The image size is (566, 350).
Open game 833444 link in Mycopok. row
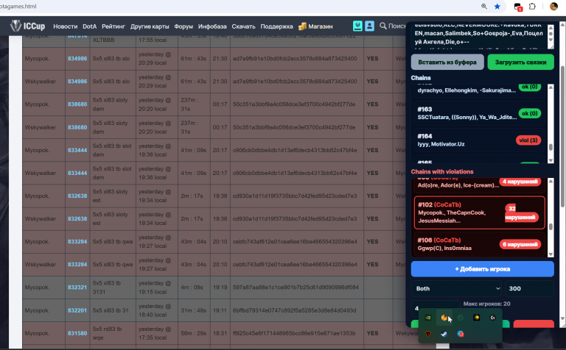(77, 150)
